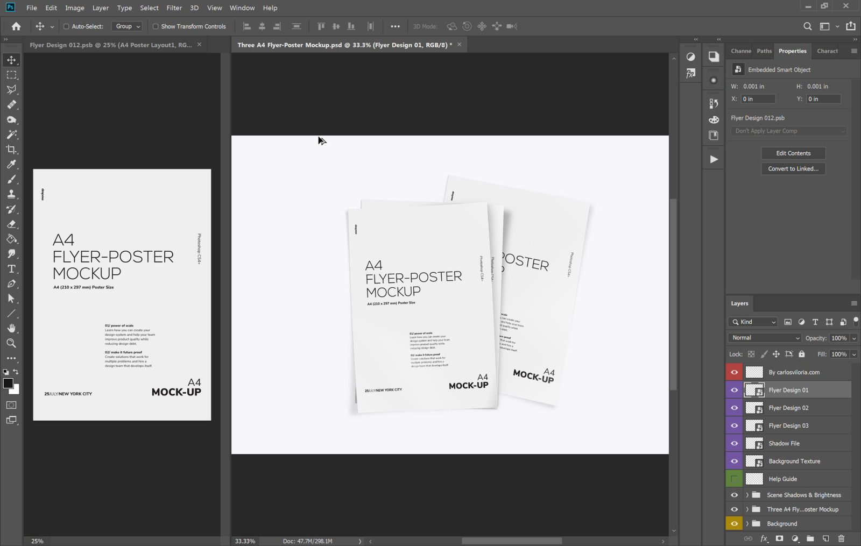Add layer mask from Layers footer

click(x=779, y=538)
